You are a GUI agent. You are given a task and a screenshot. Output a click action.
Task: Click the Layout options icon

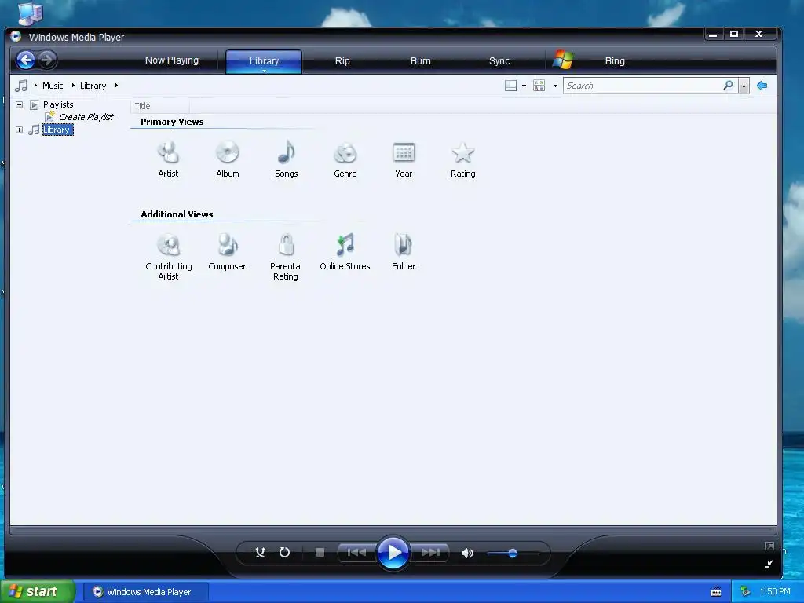(x=510, y=86)
